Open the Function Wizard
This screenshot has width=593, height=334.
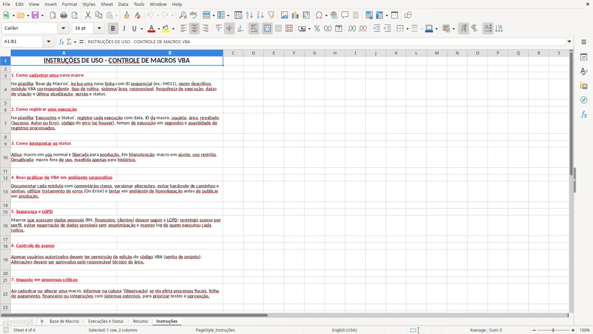[61, 42]
